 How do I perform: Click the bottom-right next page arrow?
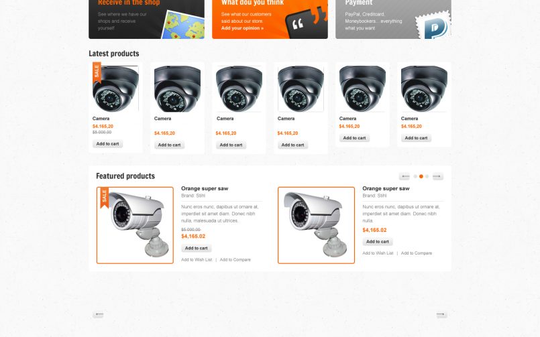[441, 314]
